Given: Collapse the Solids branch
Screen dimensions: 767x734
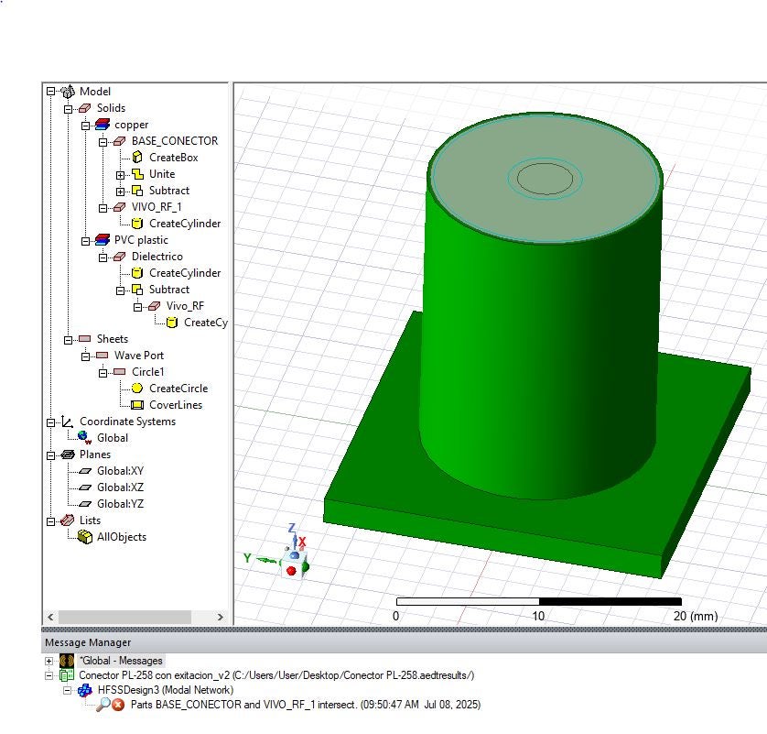Looking at the screenshot, I should pos(68,109).
